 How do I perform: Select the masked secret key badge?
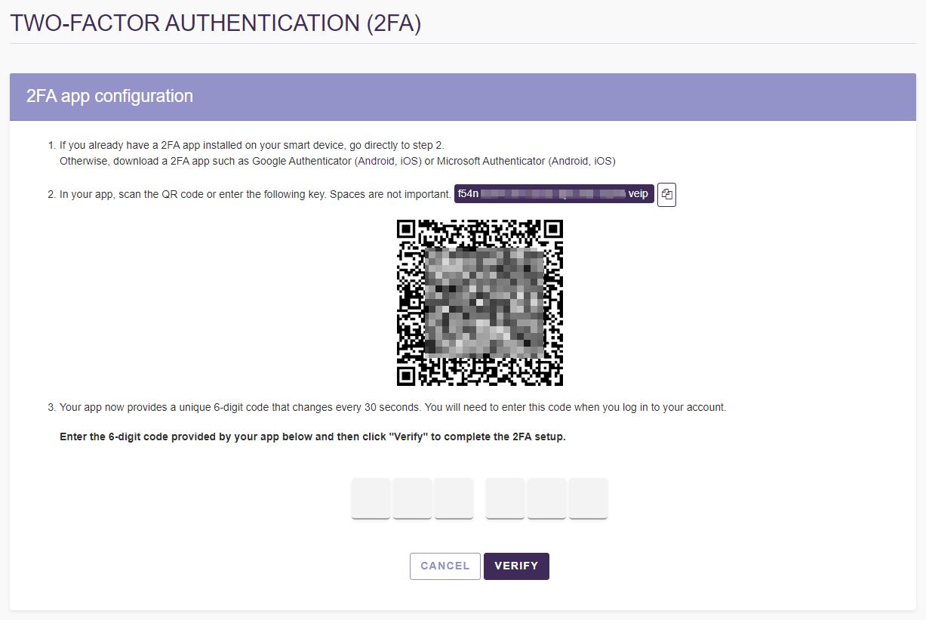coord(553,194)
